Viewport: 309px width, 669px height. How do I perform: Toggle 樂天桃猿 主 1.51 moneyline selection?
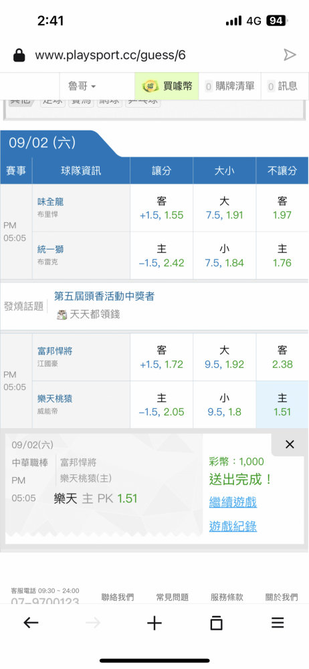[x=282, y=405]
